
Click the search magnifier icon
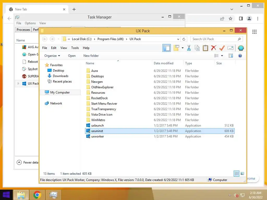tap(239, 39)
